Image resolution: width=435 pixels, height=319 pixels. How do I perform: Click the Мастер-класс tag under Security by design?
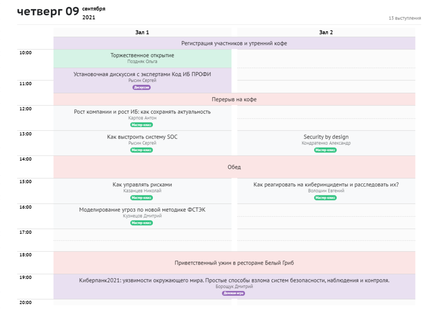pos(325,150)
